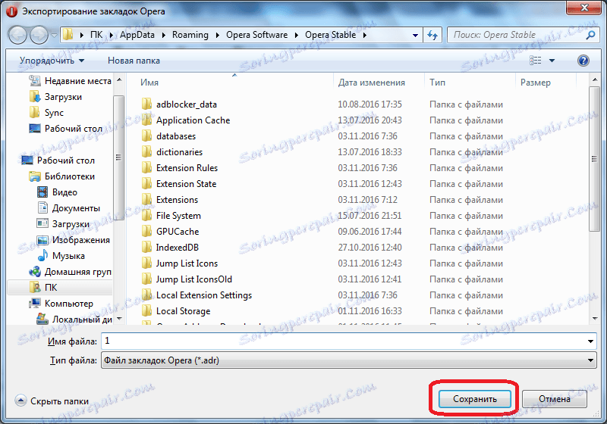Click the Forward navigation arrow
Viewport: 607px width, 424px height.
coord(39,36)
